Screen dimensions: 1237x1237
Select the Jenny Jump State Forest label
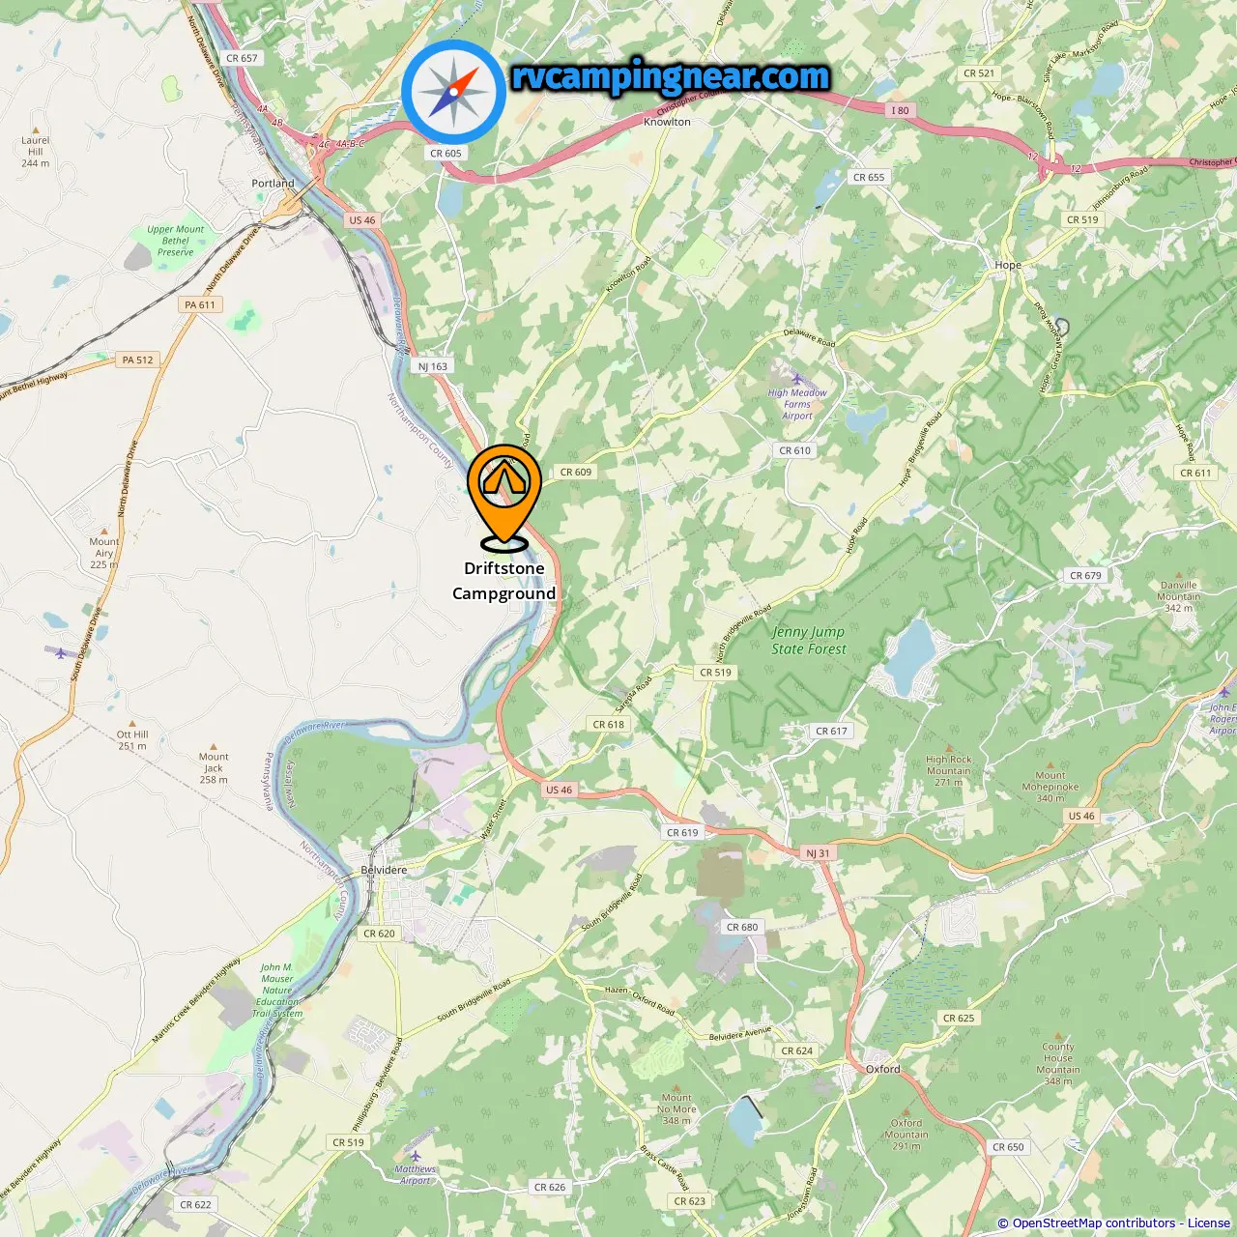tap(808, 640)
